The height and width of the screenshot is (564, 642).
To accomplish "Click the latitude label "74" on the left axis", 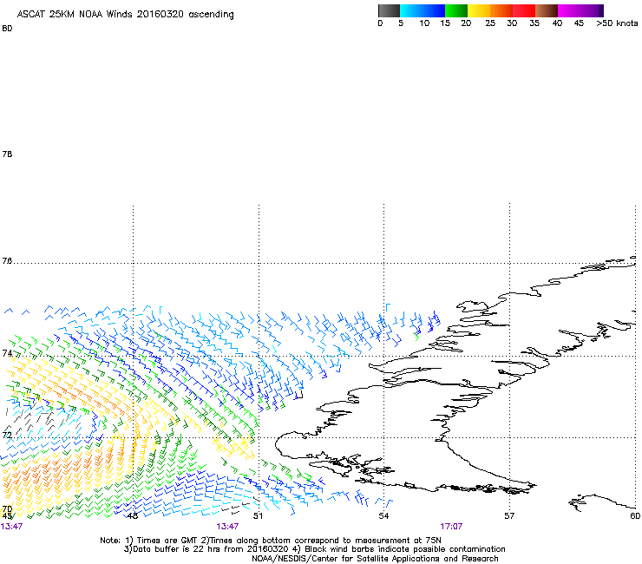I will coord(7,353).
